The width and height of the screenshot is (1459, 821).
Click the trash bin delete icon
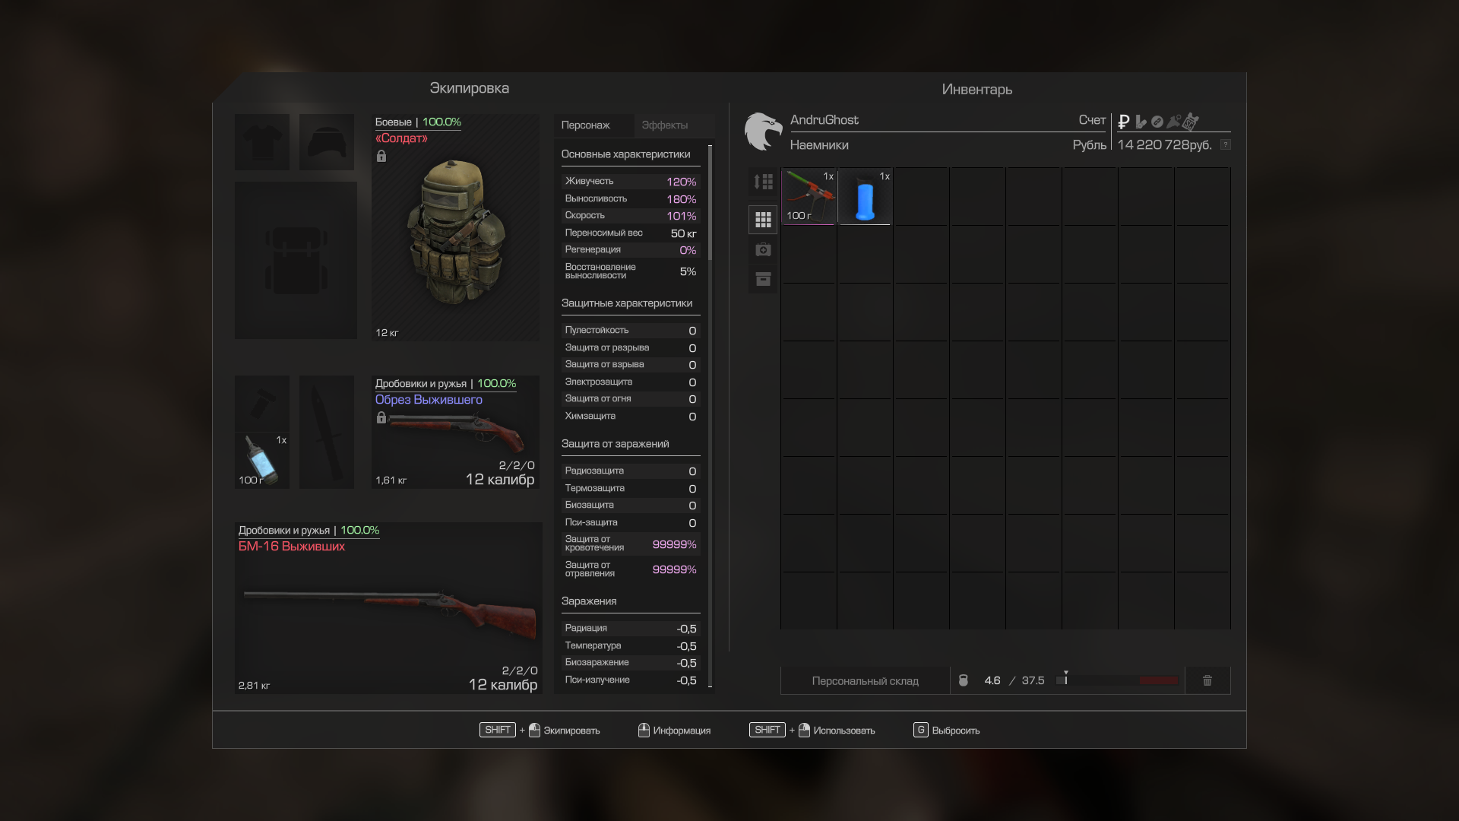pos(1207,680)
